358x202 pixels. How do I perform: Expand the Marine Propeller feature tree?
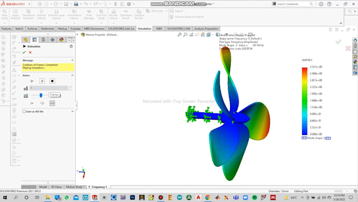click(77, 34)
